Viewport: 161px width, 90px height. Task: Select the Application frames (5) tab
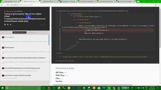(x=20, y=32)
